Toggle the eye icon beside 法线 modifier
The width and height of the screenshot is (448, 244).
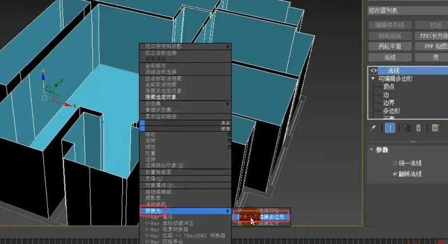(374, 70)
